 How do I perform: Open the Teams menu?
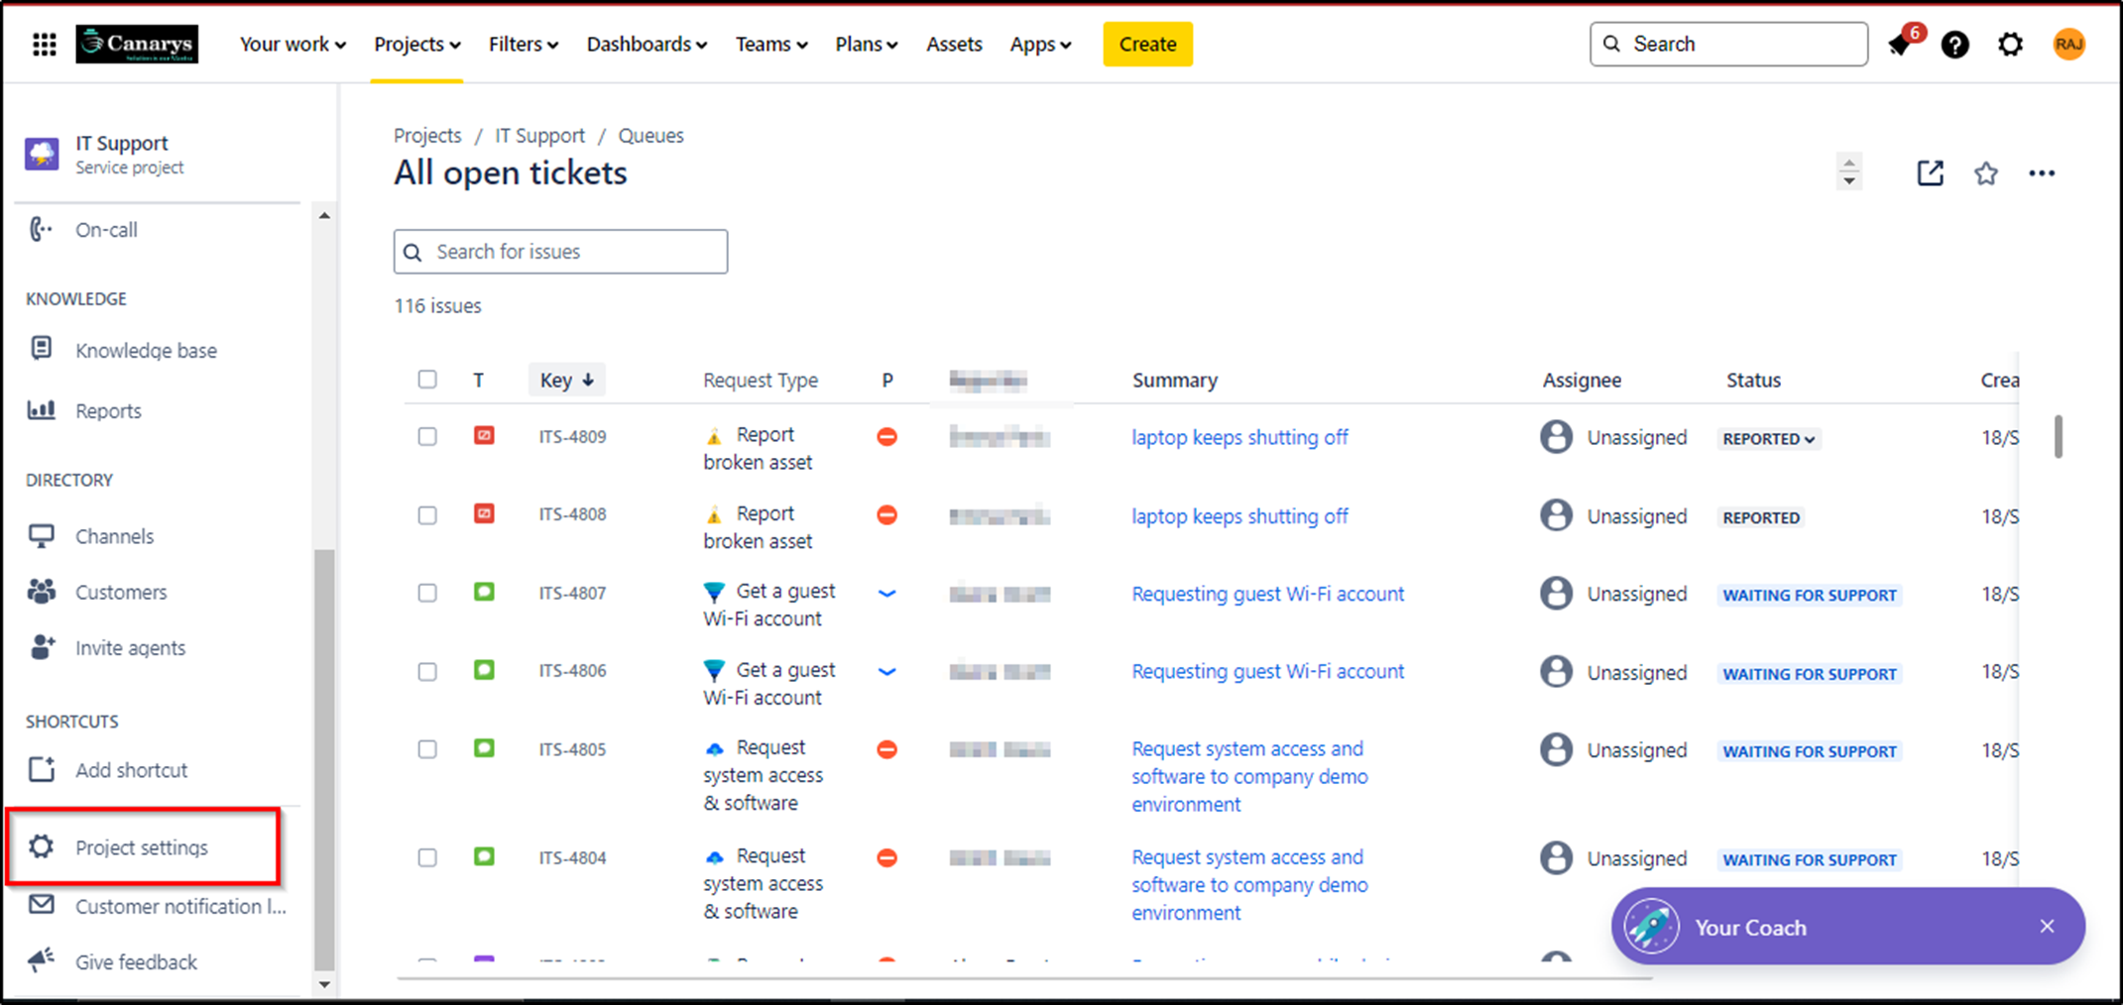click(770, 44)
